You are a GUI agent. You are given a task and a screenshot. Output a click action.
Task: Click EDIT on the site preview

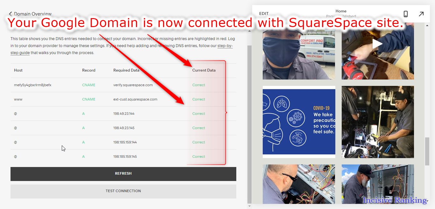click(264, 14)
